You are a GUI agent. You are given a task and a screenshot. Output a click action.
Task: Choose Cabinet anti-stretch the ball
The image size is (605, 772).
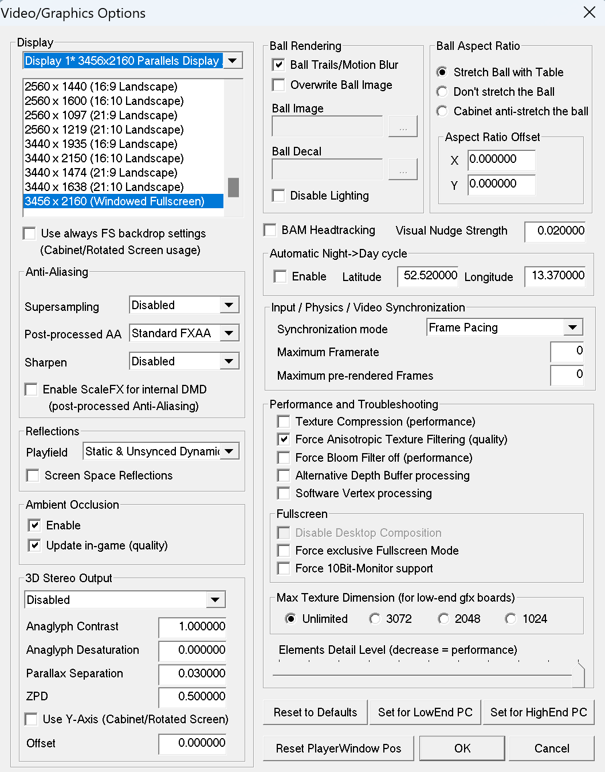(x=442, y=111)
